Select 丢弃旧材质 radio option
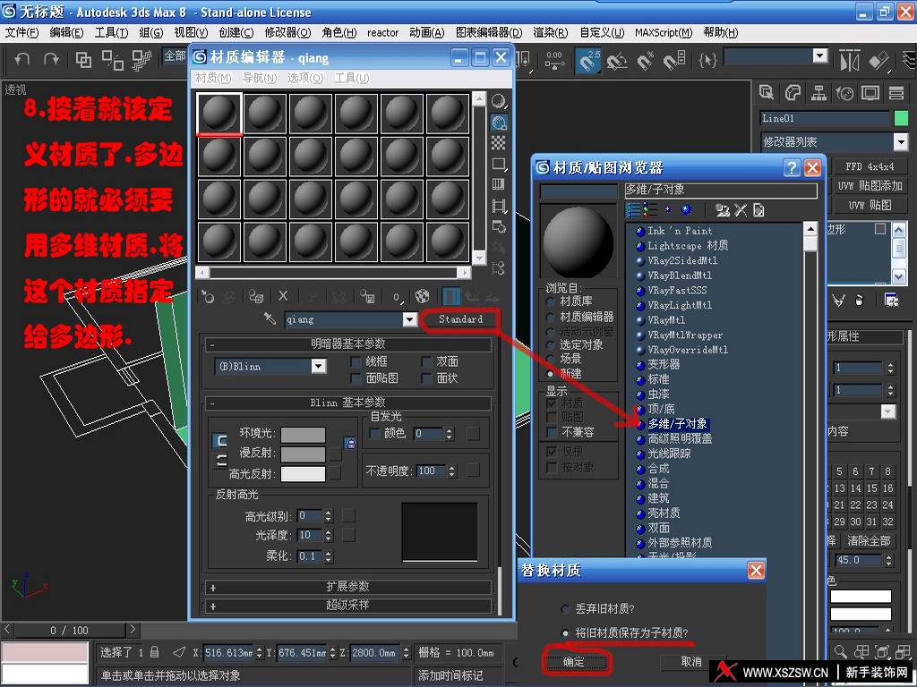 click(x=565, y=608)
